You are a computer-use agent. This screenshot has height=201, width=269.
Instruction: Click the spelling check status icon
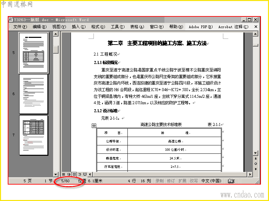[x=231, y=181]
